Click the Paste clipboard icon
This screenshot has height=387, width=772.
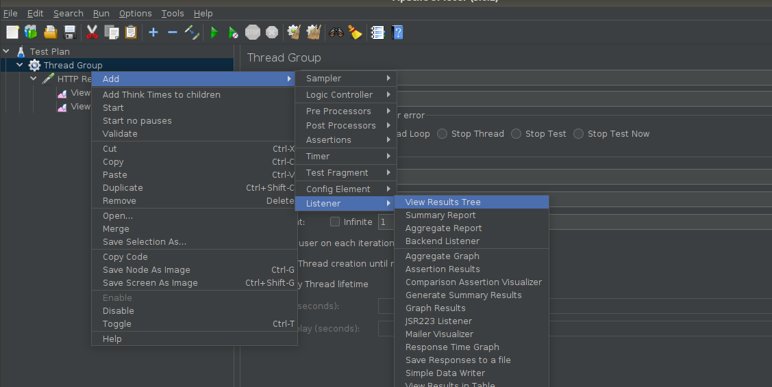[131, 32]
